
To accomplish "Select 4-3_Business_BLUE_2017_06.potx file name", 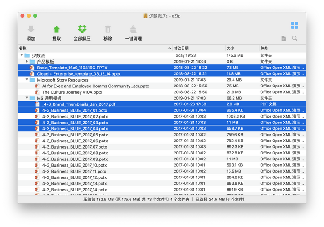I will pos(75,141).
